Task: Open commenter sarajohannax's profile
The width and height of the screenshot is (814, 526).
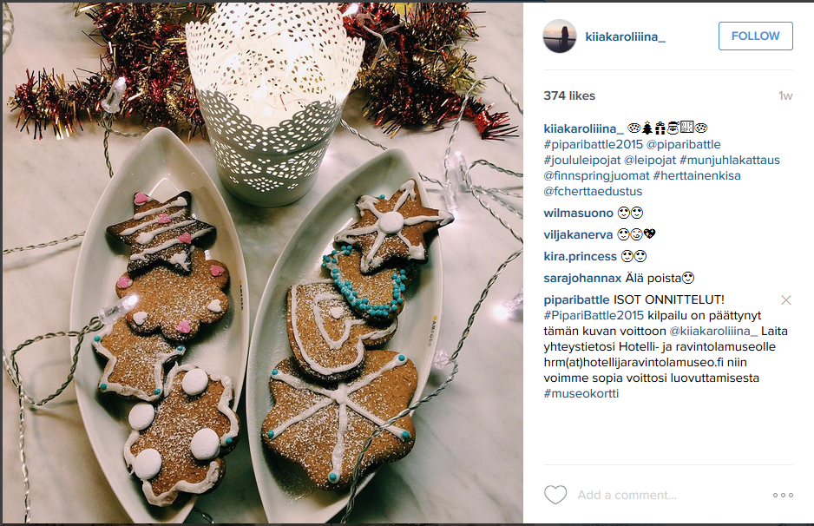Action: (582, 279)
